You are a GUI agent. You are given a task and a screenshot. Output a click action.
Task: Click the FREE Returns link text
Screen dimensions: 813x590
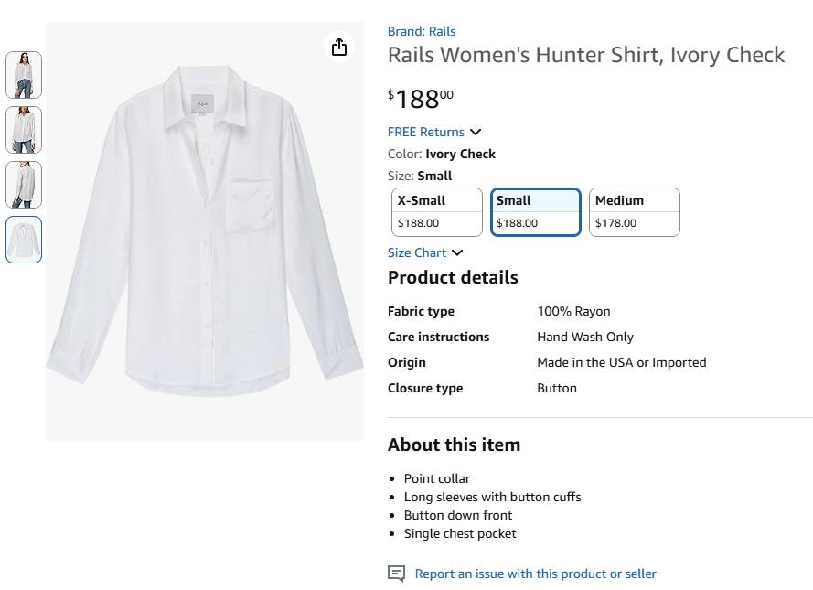(425, 132)
